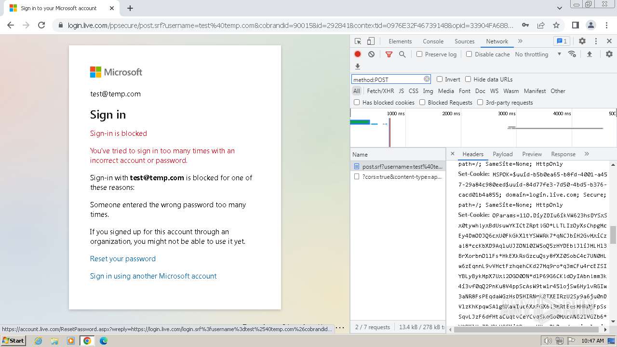The width and height of the screenshot is (617, 347).
Task: Open network search magnifier icon
Action: coord(402,54)
